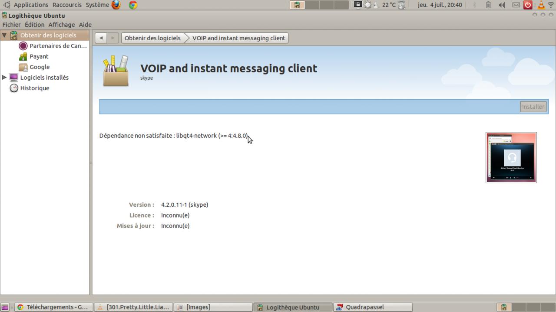Switch to the VLC Pretty Little Liars window
Screen dimensions: 556x312
pos(133,307)
